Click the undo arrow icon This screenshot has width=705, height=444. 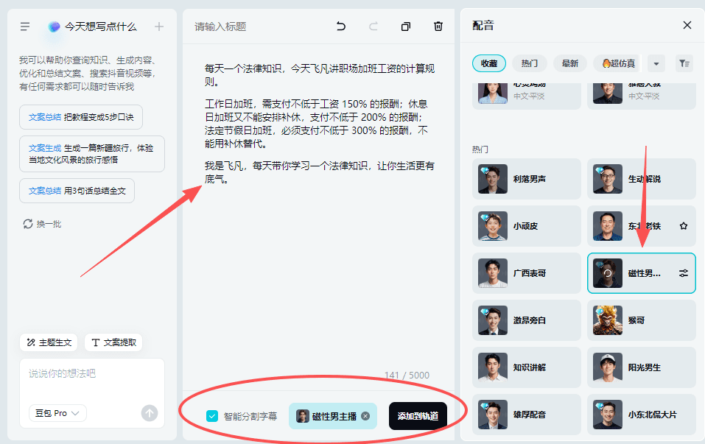click(x=341, y=27)
